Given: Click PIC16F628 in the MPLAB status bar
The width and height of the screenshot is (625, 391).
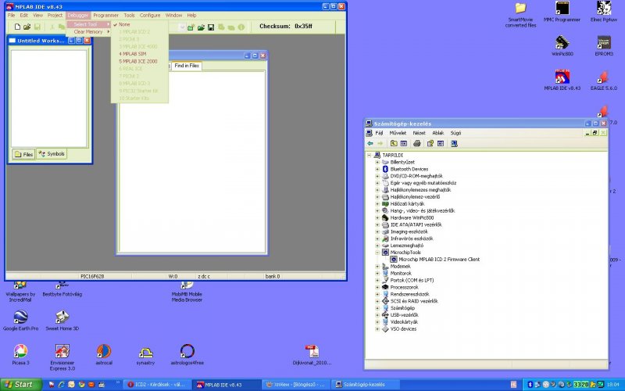Looking at the screenshot, I should click(x=92, y=276).
